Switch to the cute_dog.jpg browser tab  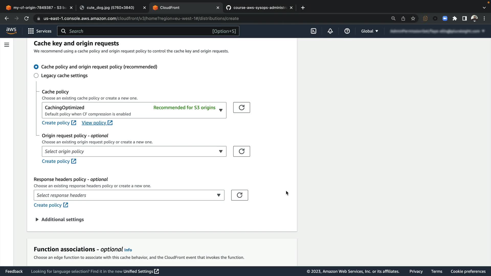[x=110, y=8]
